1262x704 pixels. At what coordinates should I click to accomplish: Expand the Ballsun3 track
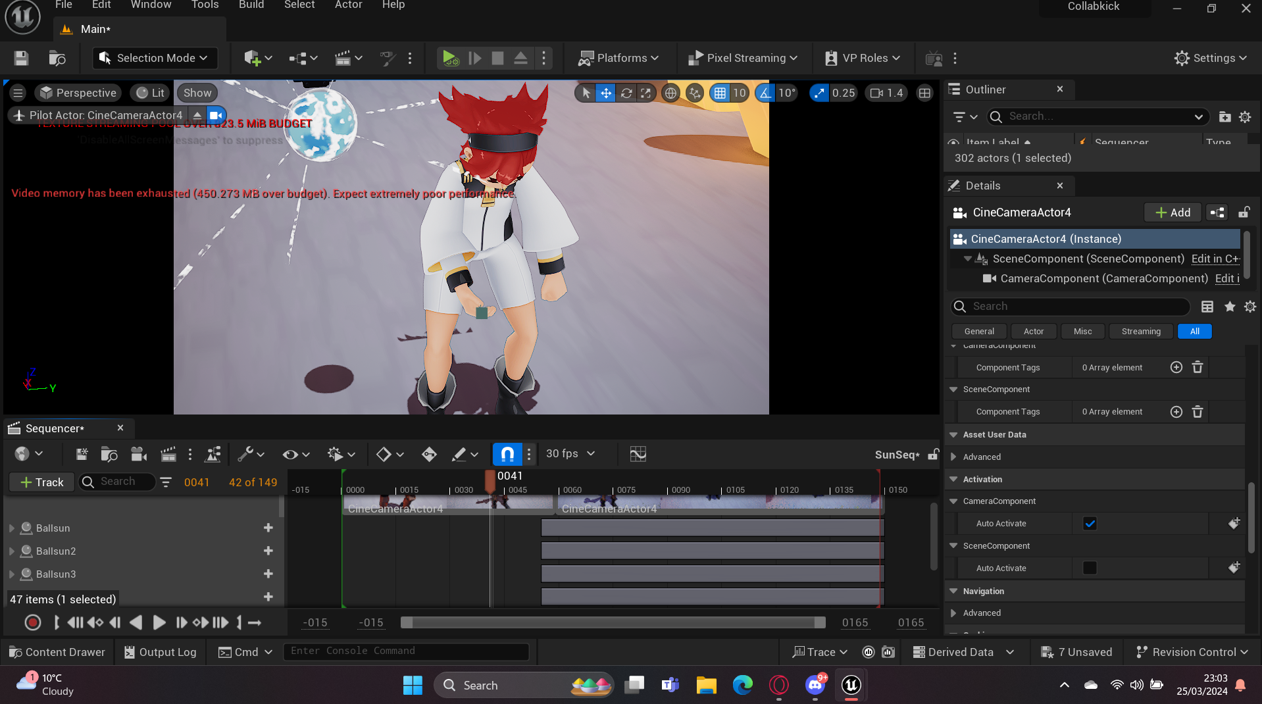11,574
